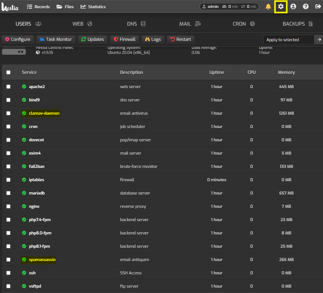The height and width of the screenshot is (293, 323).
Task: Click the green status icon for dovecot
Action: [24, 140]
